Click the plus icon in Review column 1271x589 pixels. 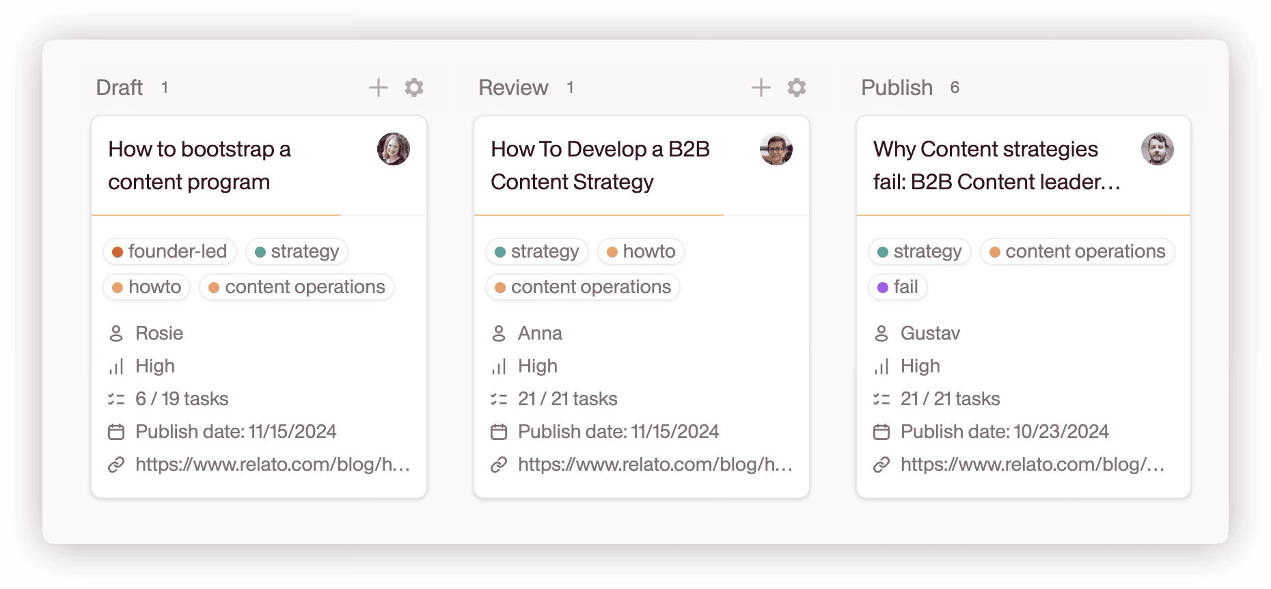pyautogui.click(x=761, y=87)
